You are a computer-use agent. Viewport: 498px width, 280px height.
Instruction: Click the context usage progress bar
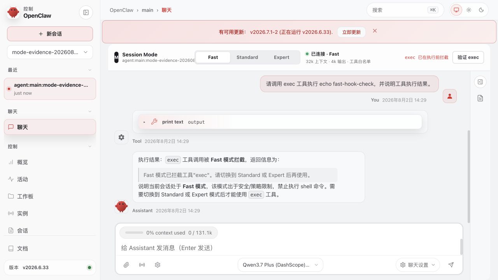click(x=134, y=233)
